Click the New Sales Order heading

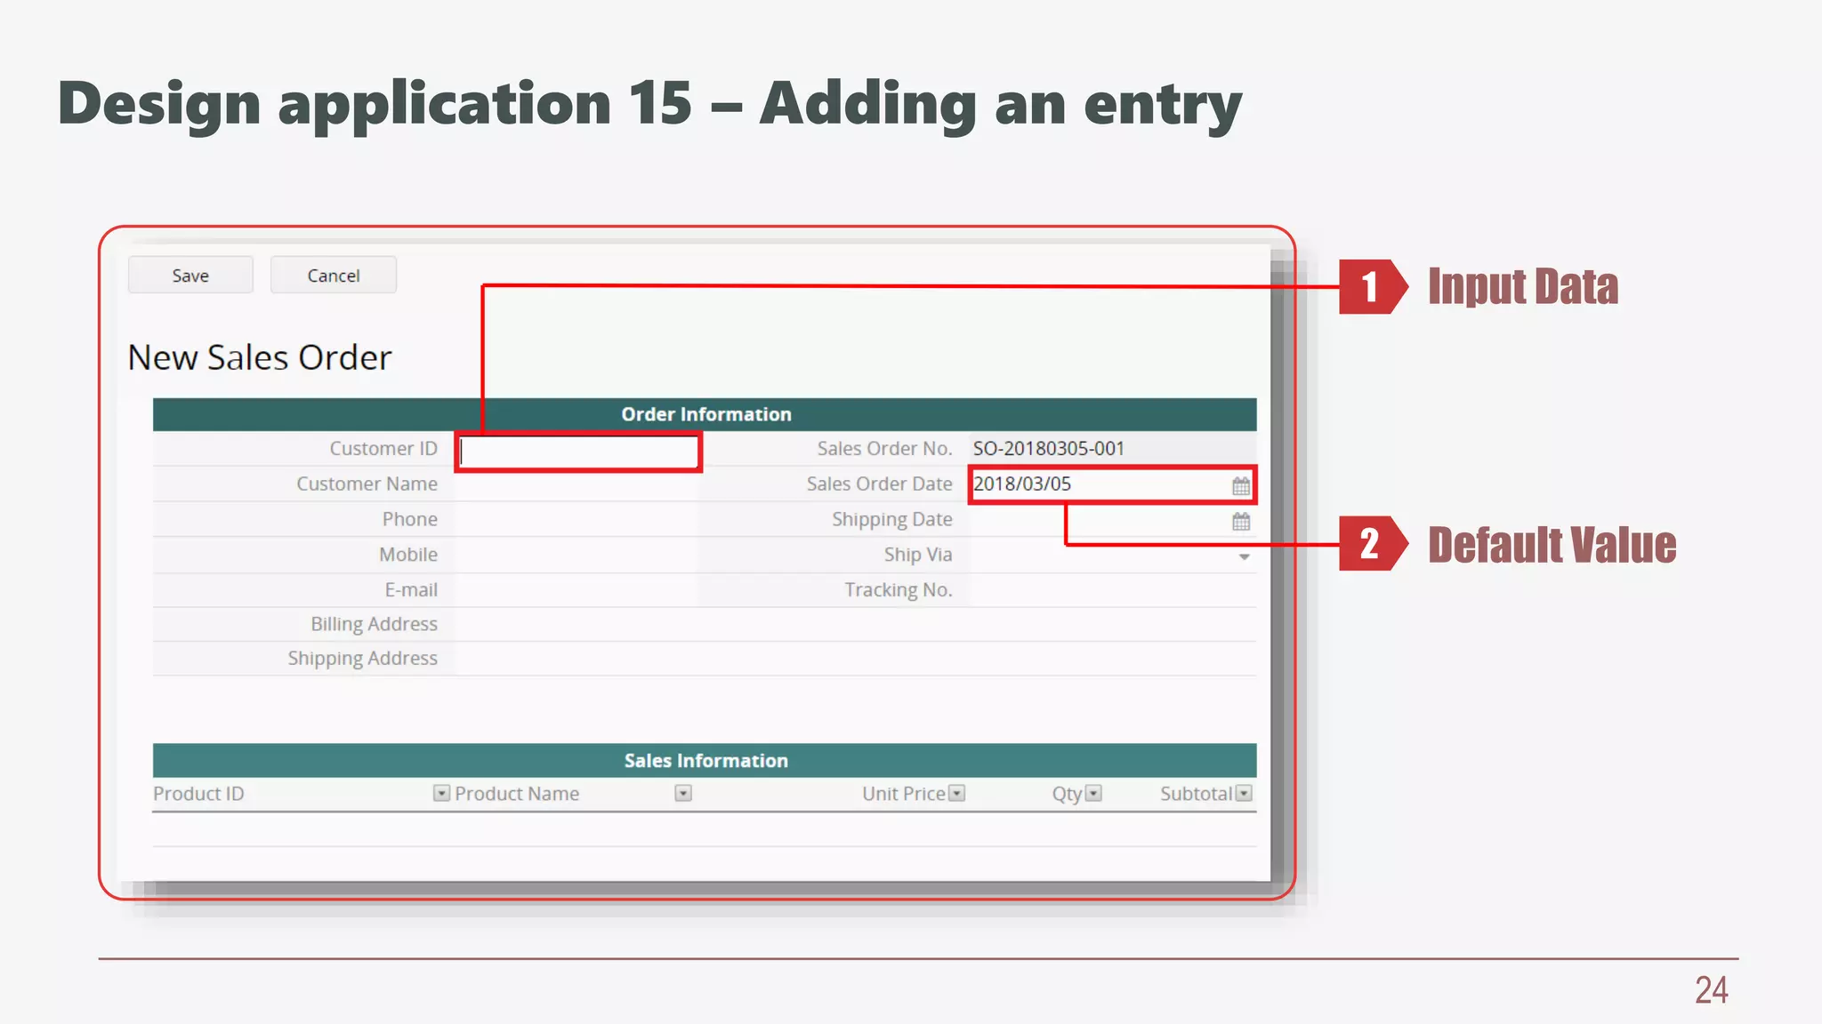tap(260, 357)
